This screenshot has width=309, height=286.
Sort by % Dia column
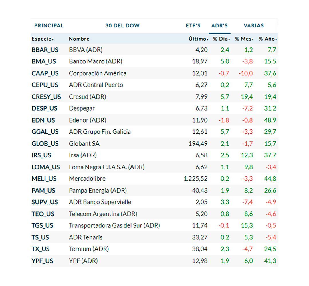[221, 39]
